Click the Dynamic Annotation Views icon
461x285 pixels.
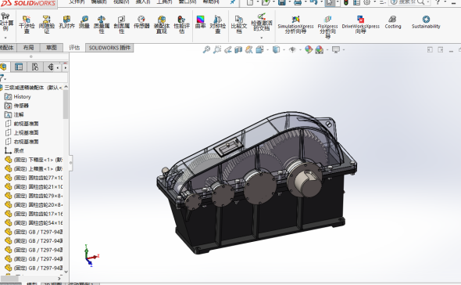tap(248, 50)
